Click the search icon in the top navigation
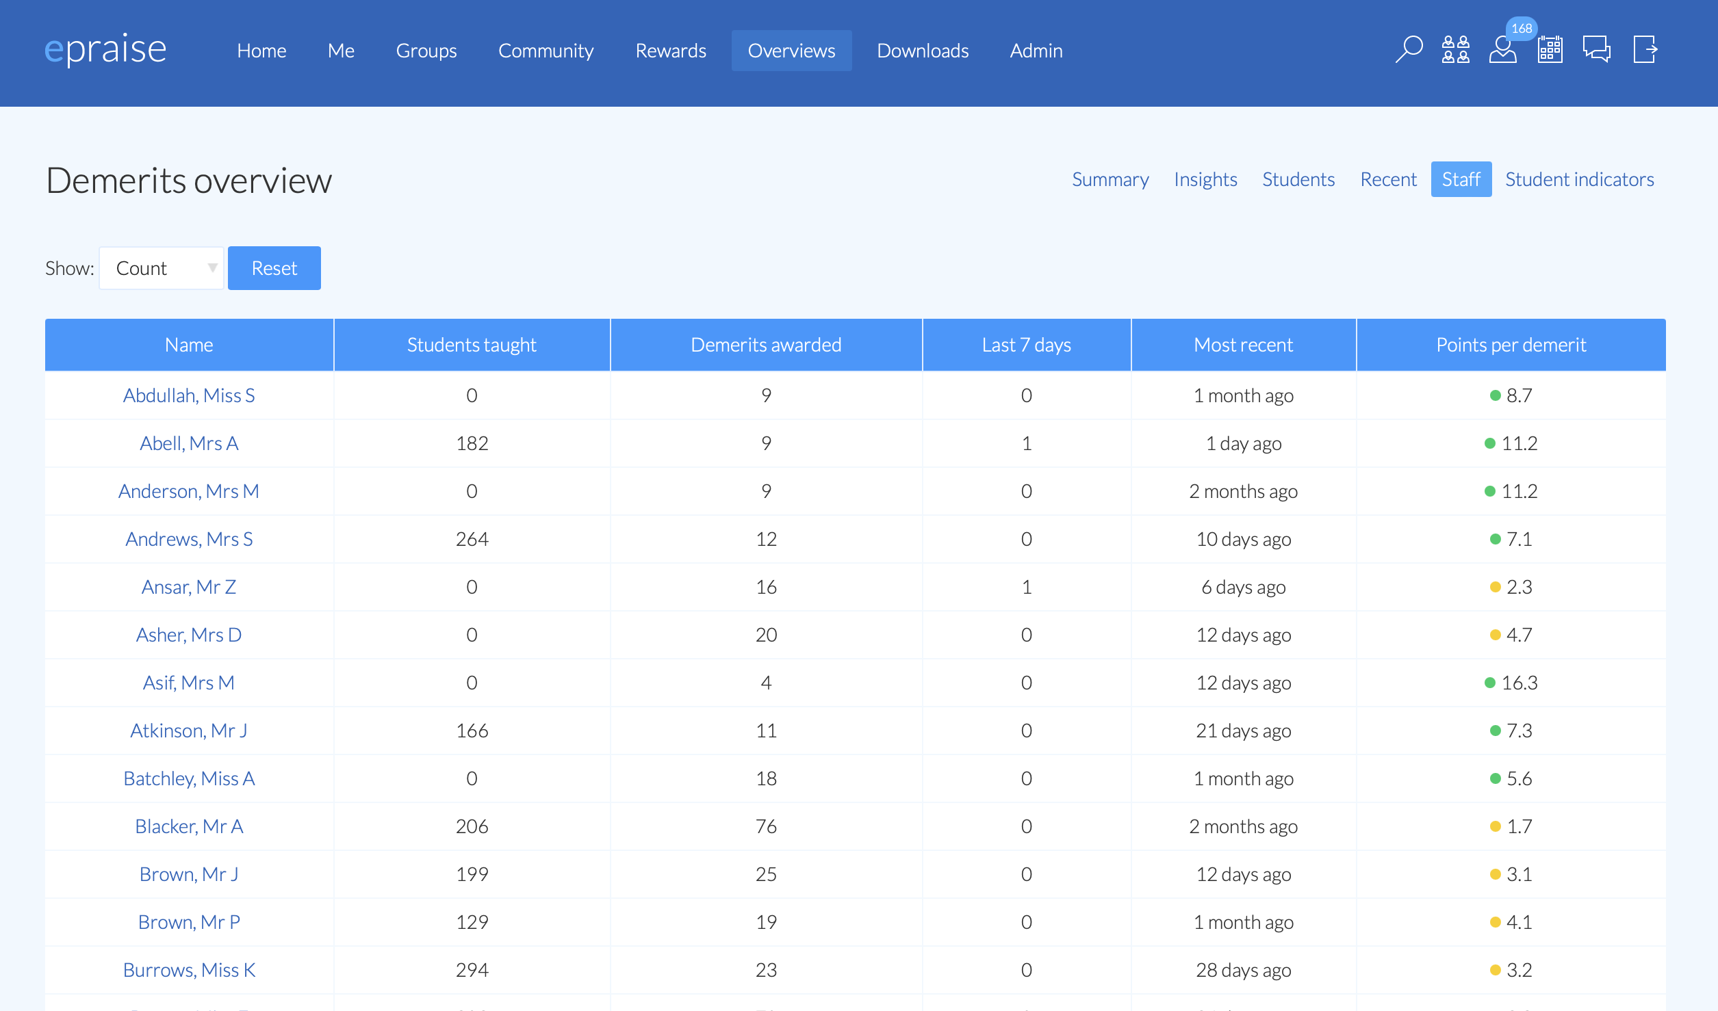This screenshot has width=1718, height=1011. [1409, 51]
